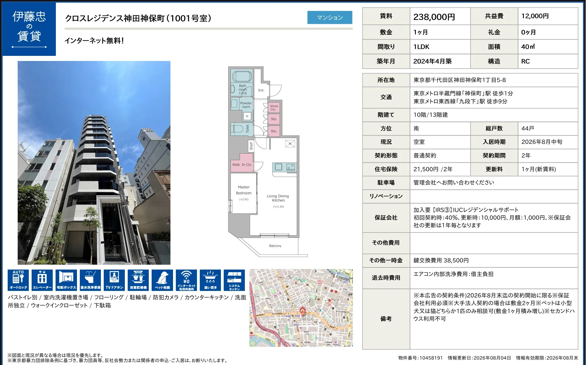Click the 物件番号 10458191 text
The image size is (586, 365).
tap(420, 358)
